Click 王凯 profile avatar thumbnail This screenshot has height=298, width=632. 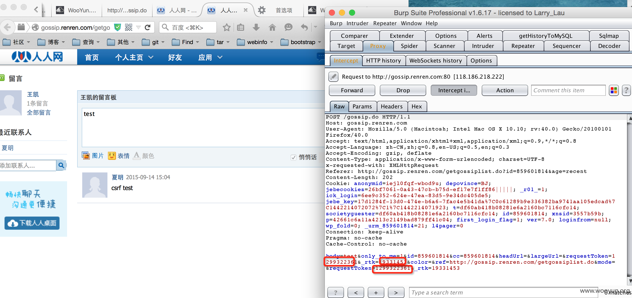[11, 103]
